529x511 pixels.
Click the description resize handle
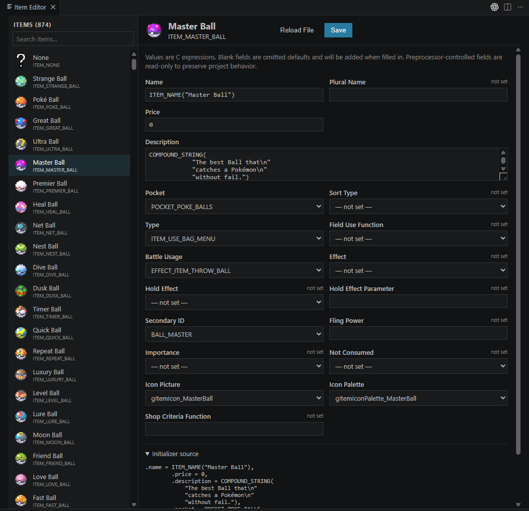click(503, 177)
